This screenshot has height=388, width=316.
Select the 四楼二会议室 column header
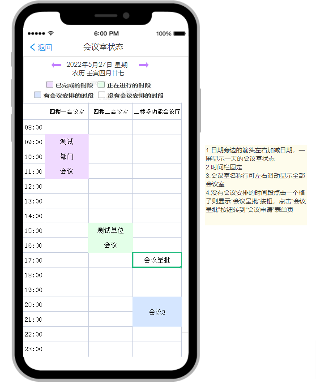pyautogui.click(x=111, y=112)
